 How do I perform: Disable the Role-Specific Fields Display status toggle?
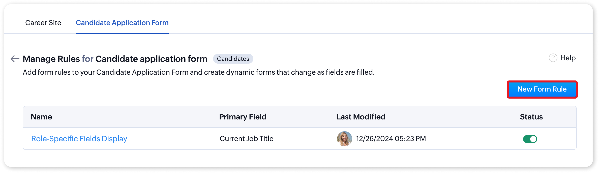[530, 139]
